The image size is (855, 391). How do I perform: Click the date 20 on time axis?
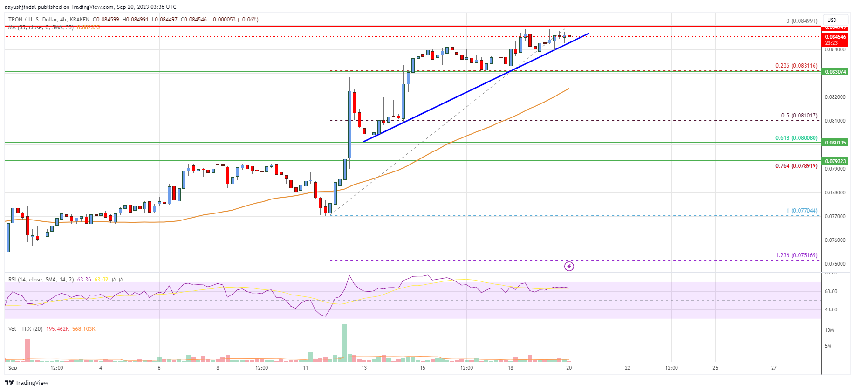[569, 368]
